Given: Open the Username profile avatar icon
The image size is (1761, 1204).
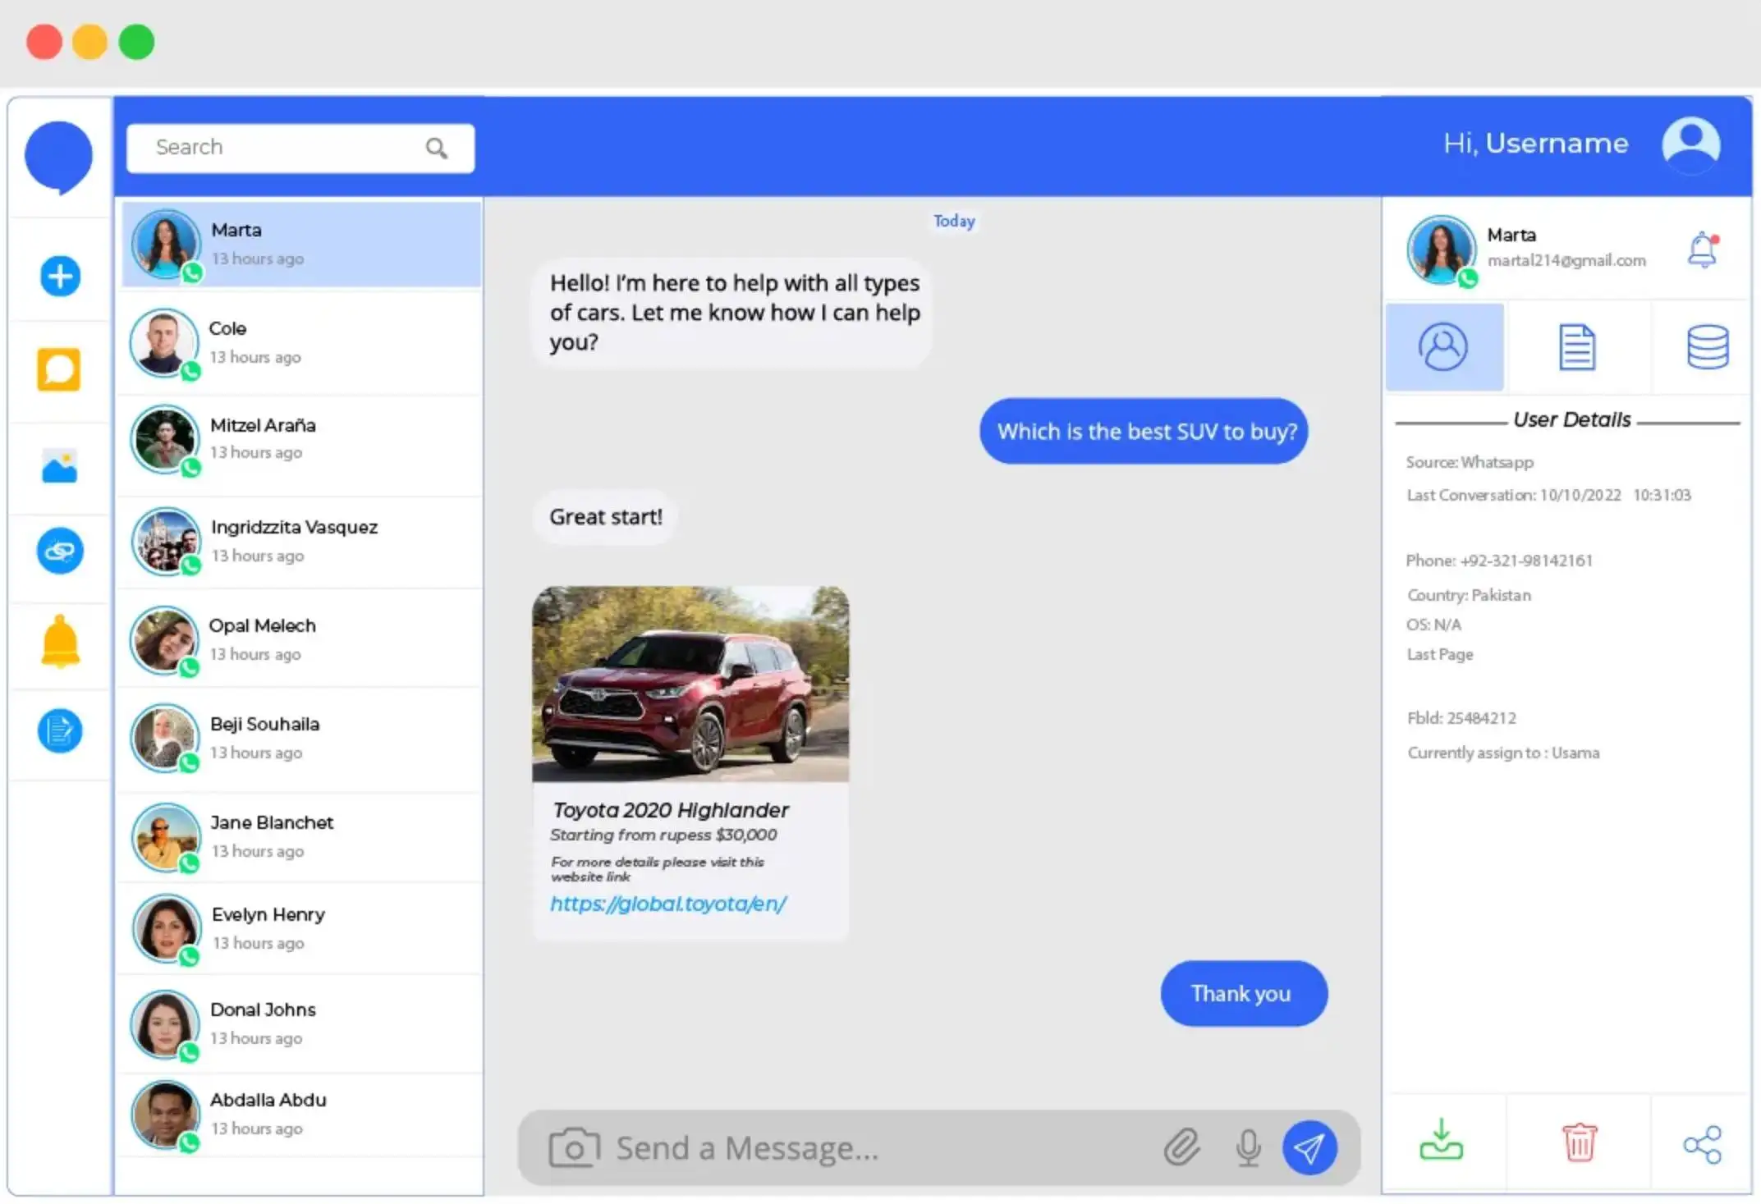Looking at the screenshot, I should pyautogui.click(x=1691, y=144).
